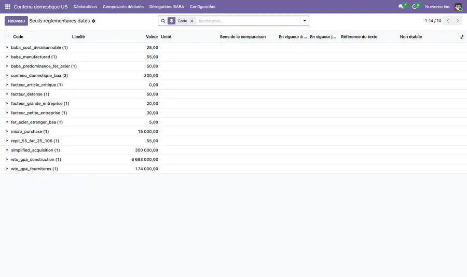Focus the Rechercher search field
Image resolution: width=467 pixels, height=277 pixels.
[249, 21]
